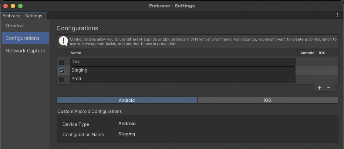Click the Name column header
This screenshot has width=344, height=149.
pyautogui.click(x=76, y=53)
